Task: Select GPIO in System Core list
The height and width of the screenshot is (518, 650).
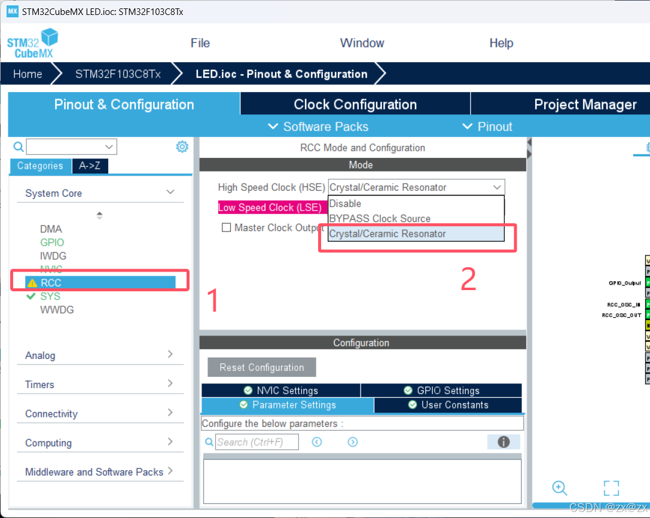Action: point(52,242)
